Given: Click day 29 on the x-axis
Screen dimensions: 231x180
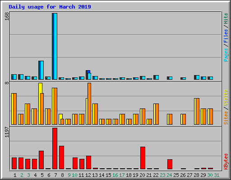Looking at the screenshot, I should pyautogui.click(x=203, y=175).
